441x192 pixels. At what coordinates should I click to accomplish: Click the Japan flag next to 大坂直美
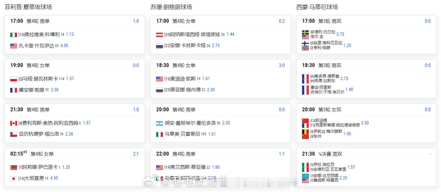[14, 178]
